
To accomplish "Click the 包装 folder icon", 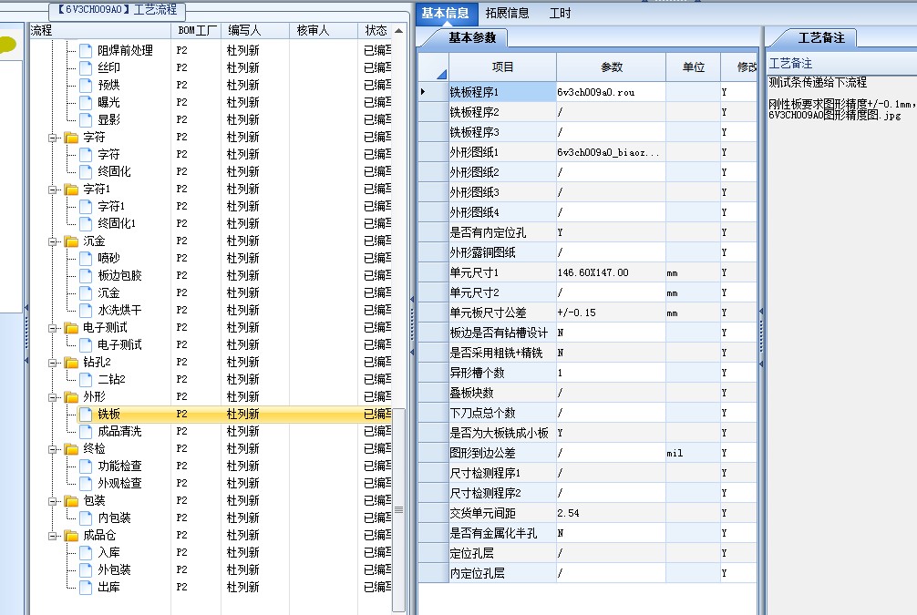I will [71, 501].
